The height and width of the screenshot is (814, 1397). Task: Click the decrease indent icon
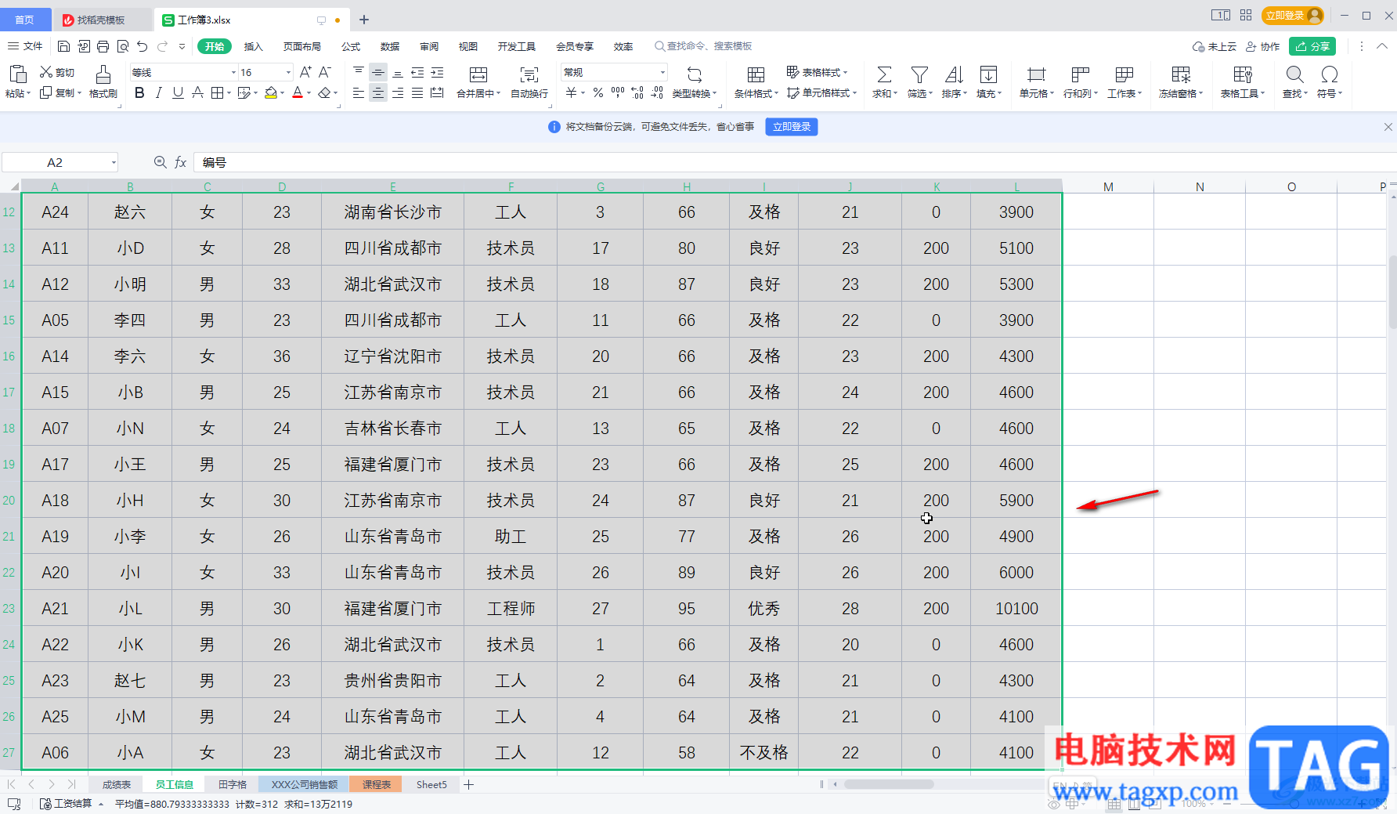point(417,72)
